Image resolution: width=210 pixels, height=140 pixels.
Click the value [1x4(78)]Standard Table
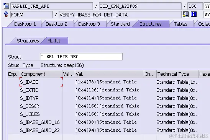[x=106, y=82]
